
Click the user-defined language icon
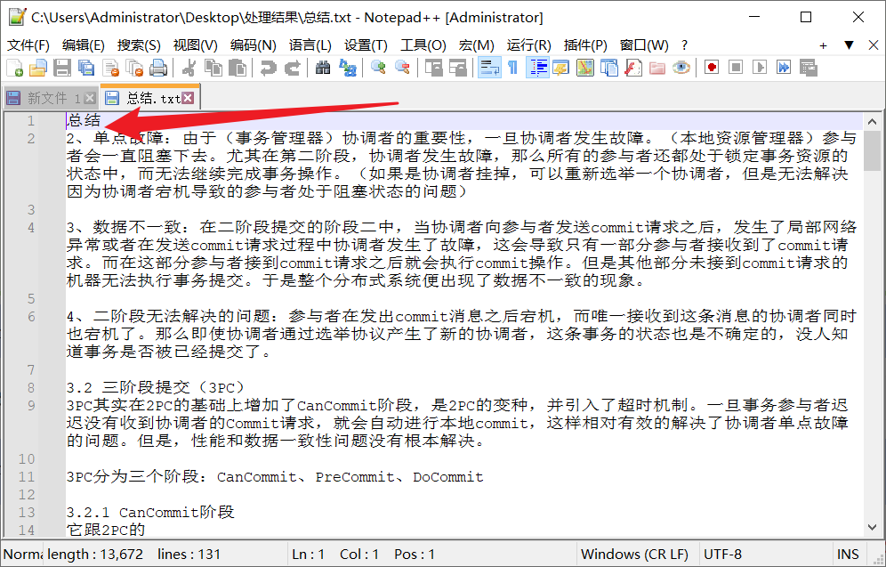561,68
